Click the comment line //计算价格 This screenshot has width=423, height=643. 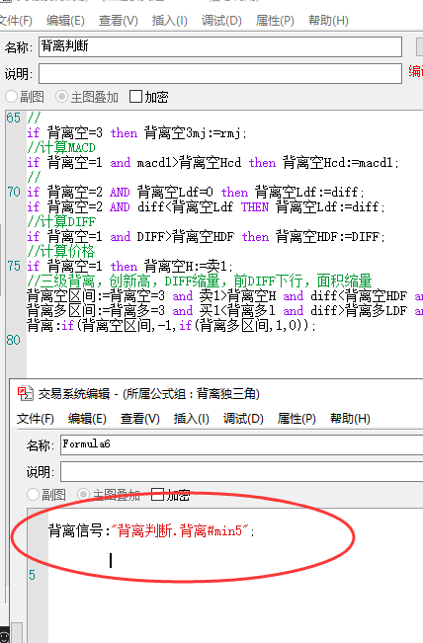[60, 252]
